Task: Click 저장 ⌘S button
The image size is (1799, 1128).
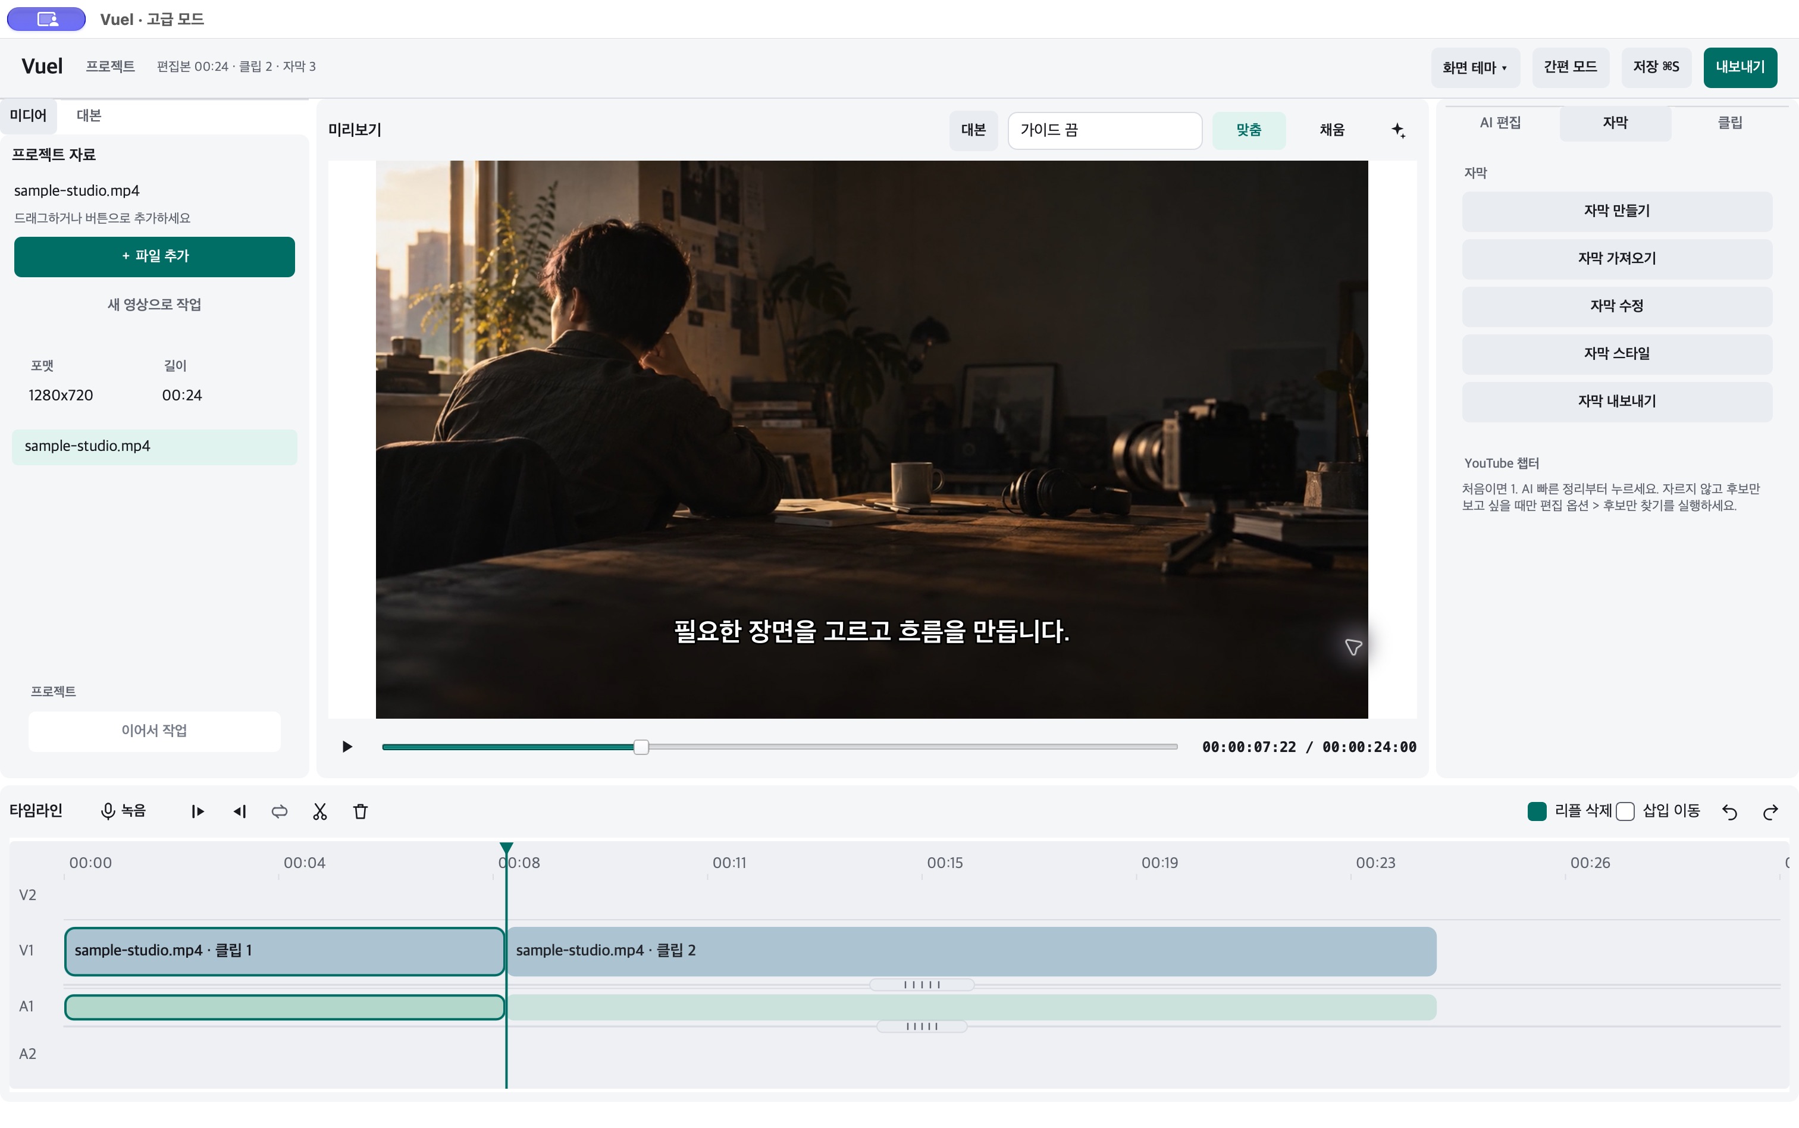Action: (1656, 68)
